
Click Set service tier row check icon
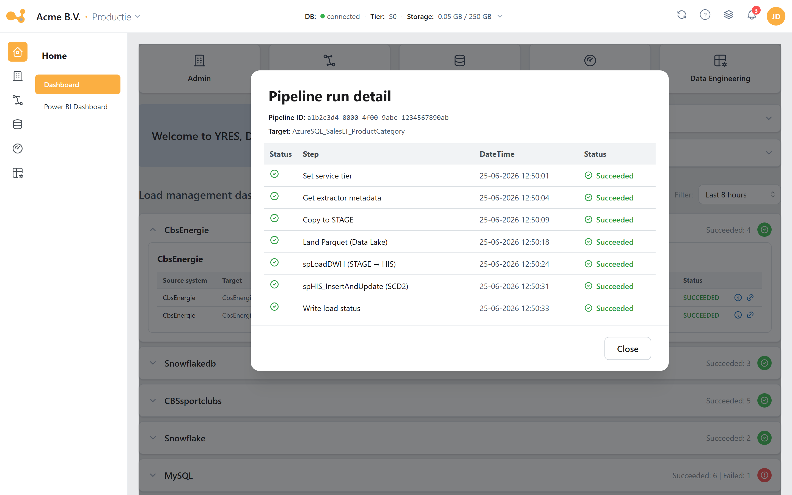(274, 174)
